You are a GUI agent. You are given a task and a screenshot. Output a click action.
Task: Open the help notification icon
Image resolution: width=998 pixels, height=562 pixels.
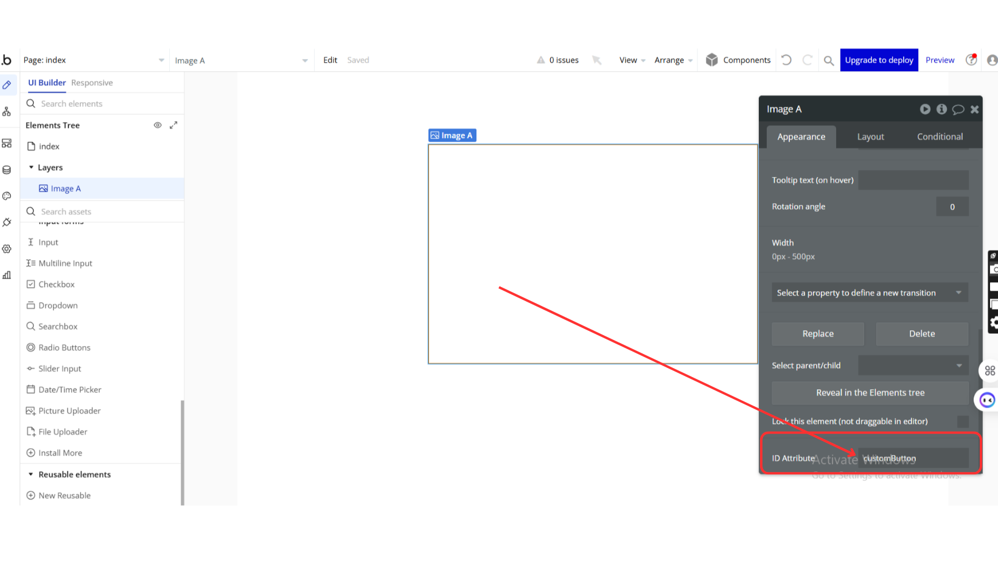pyautogui.click(x=972, y=59)
